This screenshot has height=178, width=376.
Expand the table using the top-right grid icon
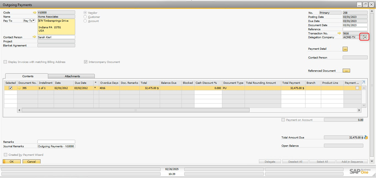click(x=363, y=82)
